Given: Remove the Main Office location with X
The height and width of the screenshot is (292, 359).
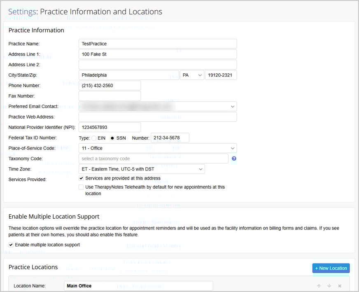Looking at the screenshot, I should [340, 286].
